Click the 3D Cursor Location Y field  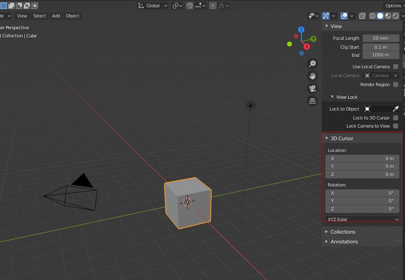pyautogui.click(x=362, y=166)
